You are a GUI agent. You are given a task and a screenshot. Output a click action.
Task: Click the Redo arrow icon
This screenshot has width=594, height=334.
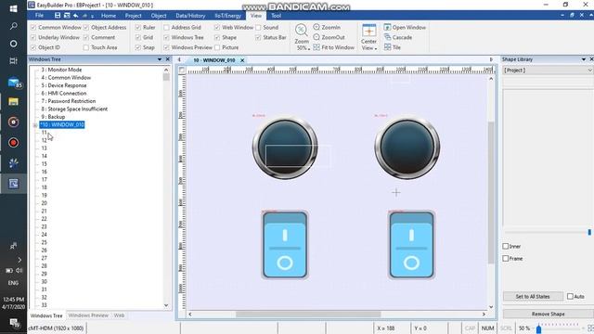[84, 16]
